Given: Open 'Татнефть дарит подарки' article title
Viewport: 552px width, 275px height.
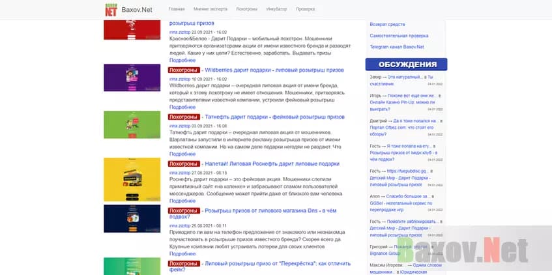Looking at the screenshot, I should point(274,117).
